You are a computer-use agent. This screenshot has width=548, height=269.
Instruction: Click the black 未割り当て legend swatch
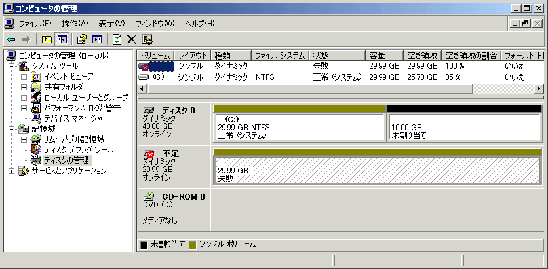[144, 245]
